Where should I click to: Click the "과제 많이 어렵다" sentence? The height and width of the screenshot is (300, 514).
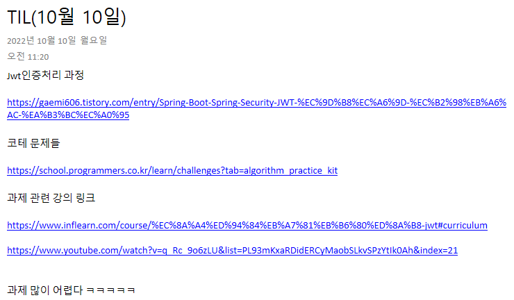(45, 290)
